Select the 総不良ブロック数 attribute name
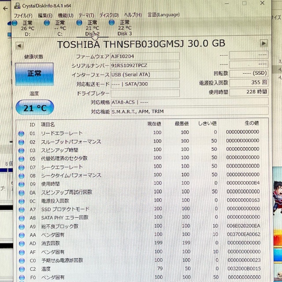282x282 pixels. tap(60, 226)
